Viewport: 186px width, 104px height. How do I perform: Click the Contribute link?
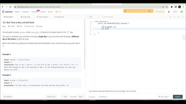[103, 97]
